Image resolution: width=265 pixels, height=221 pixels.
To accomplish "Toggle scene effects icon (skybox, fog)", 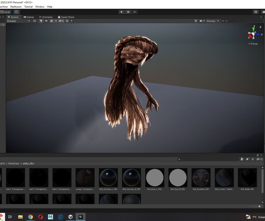I will pyautogui.click(x=51, y=21).
